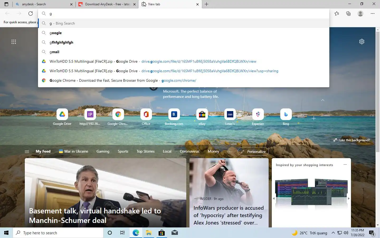380x238 pixels.
Task: Open Basement talk Manchin-Schumer article
Action: point(106,193)
